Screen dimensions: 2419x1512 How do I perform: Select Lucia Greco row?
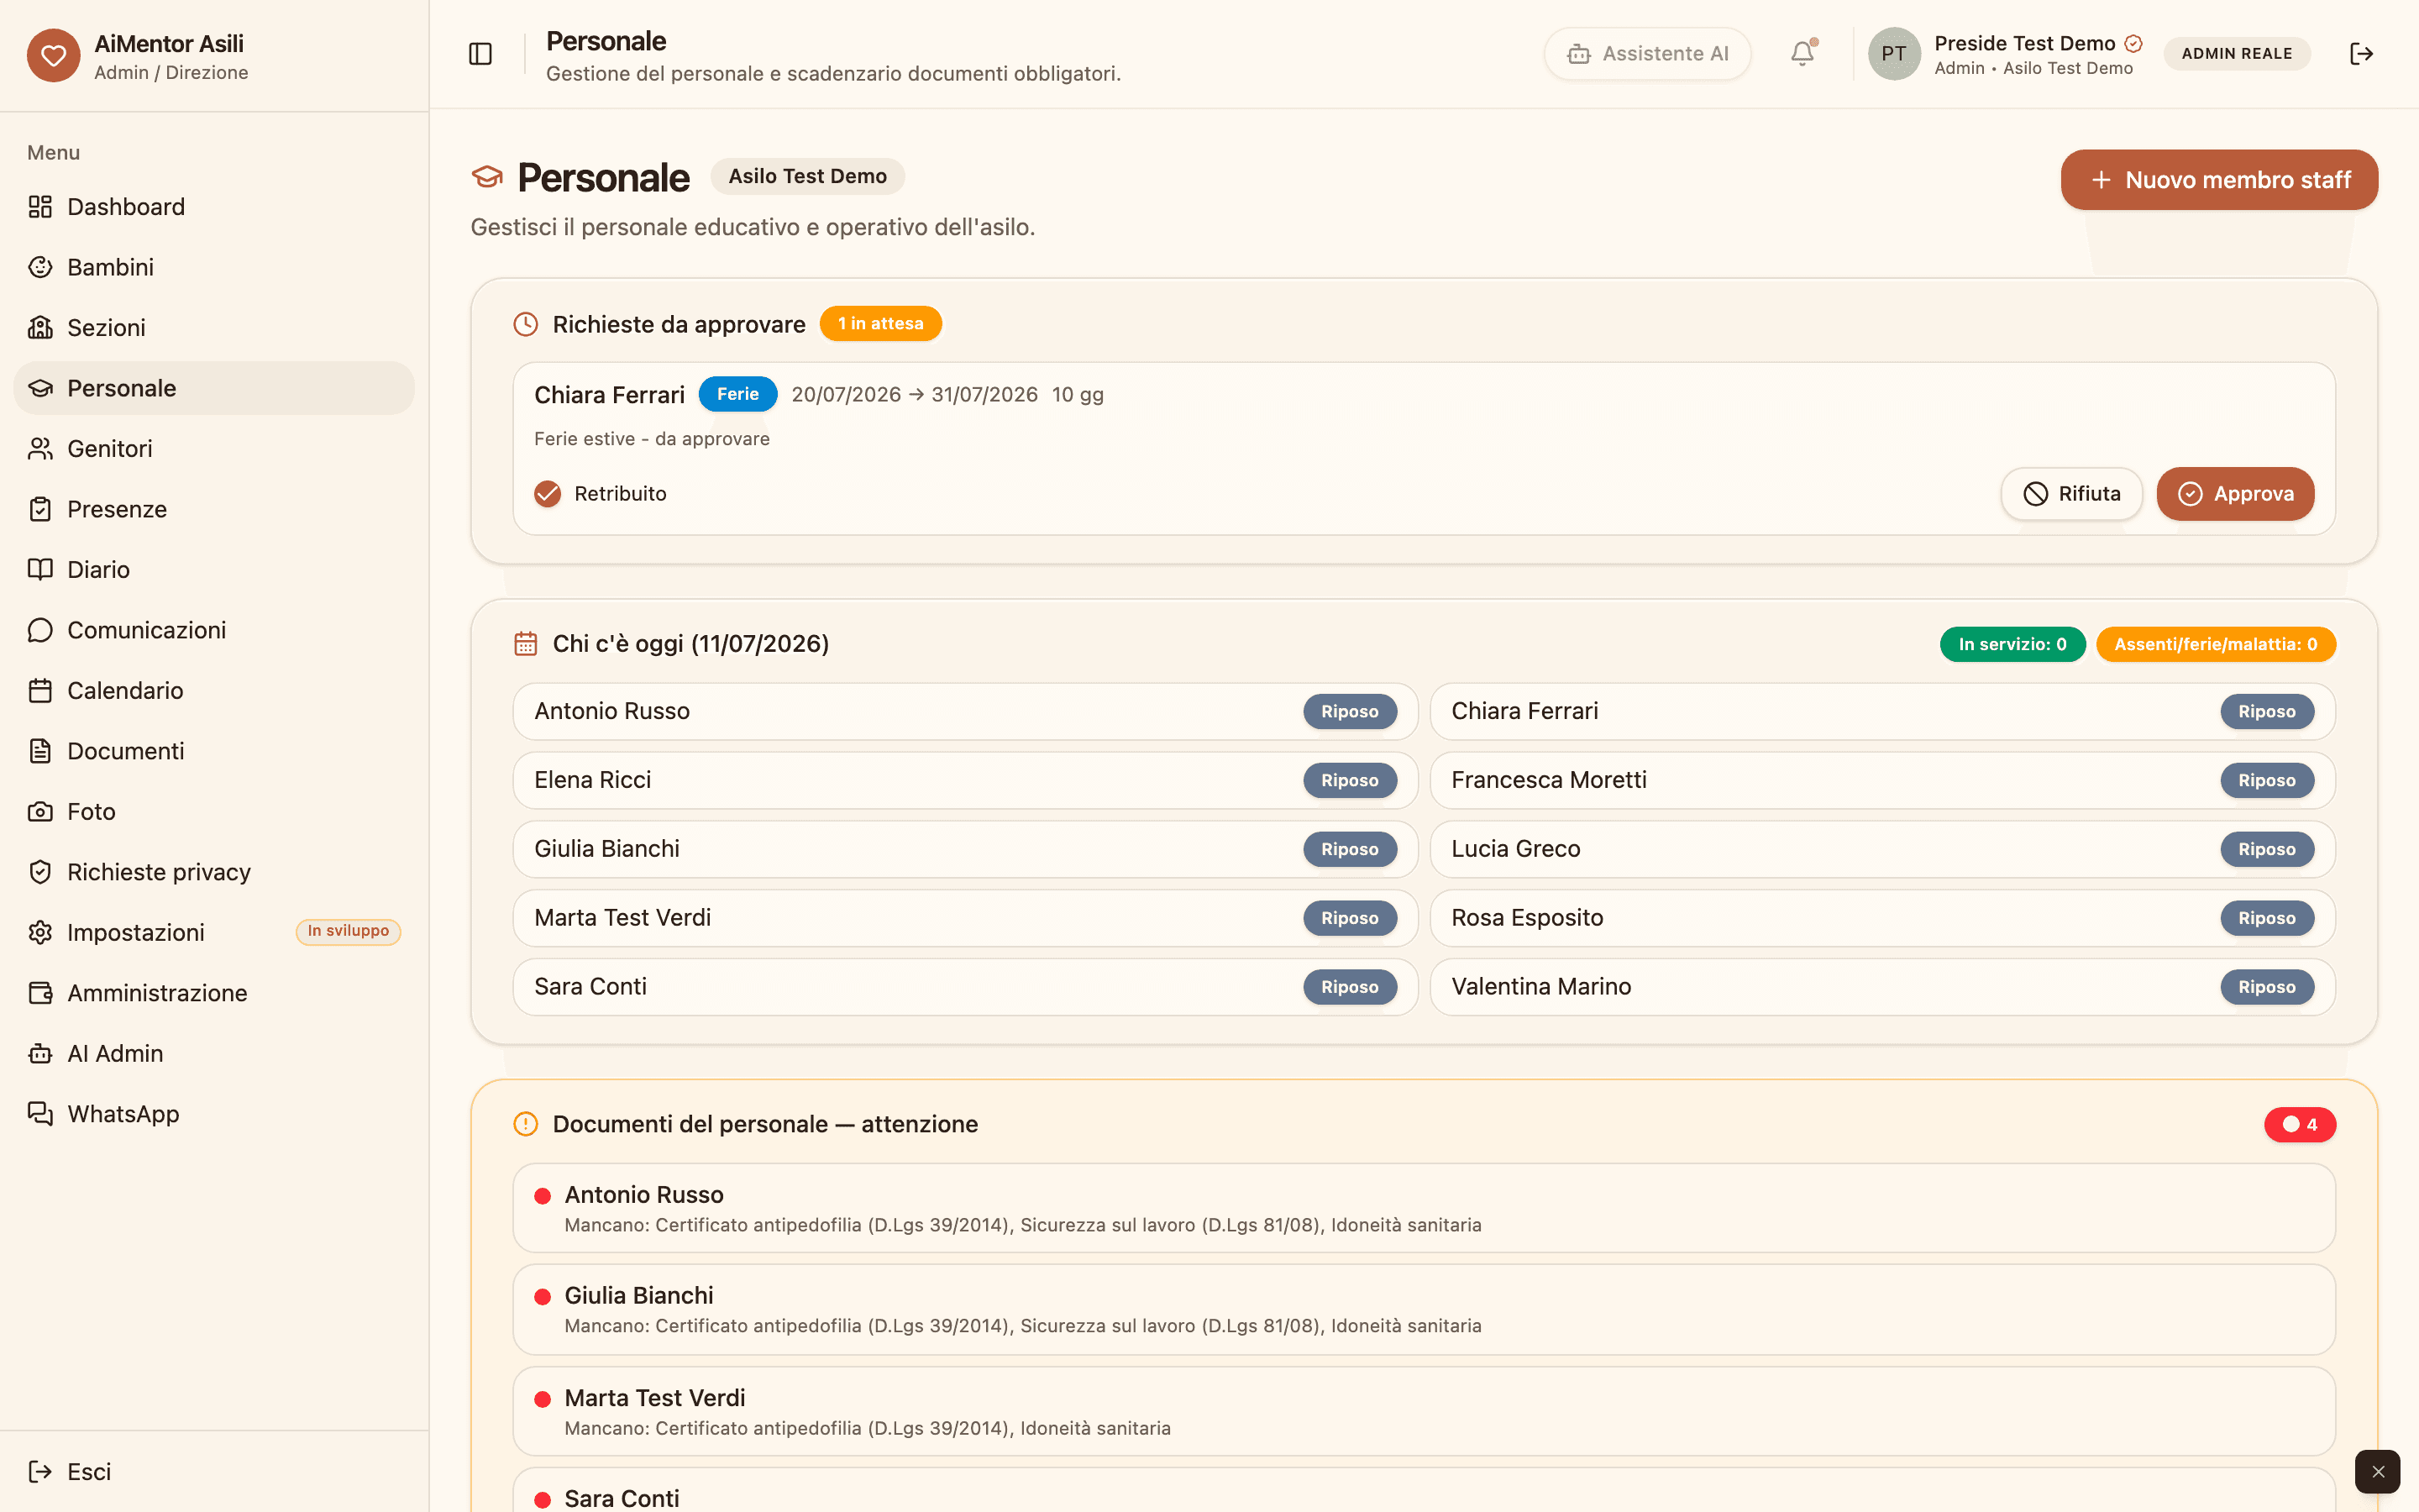[x=1882, y=849]
